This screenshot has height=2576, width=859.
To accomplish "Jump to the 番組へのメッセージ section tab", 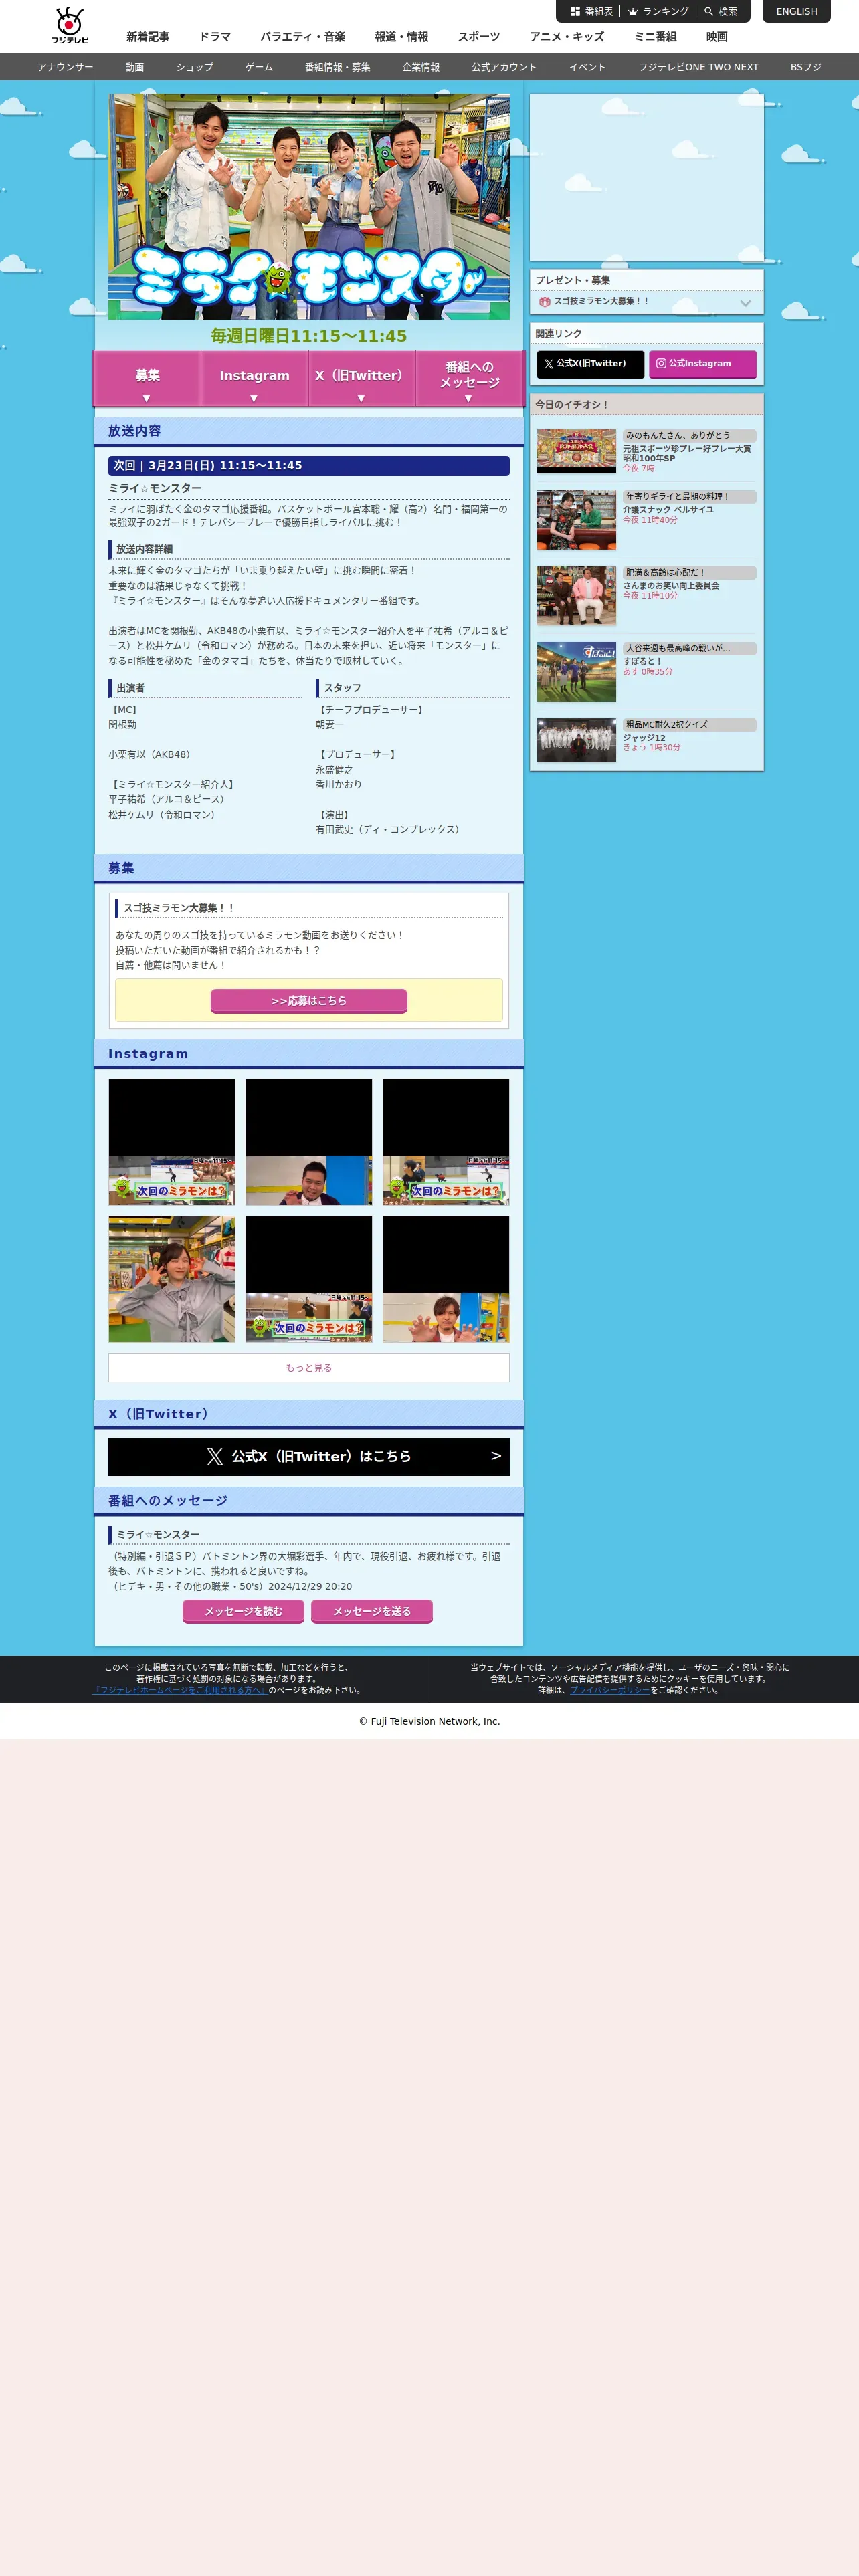I will [469, 379].
